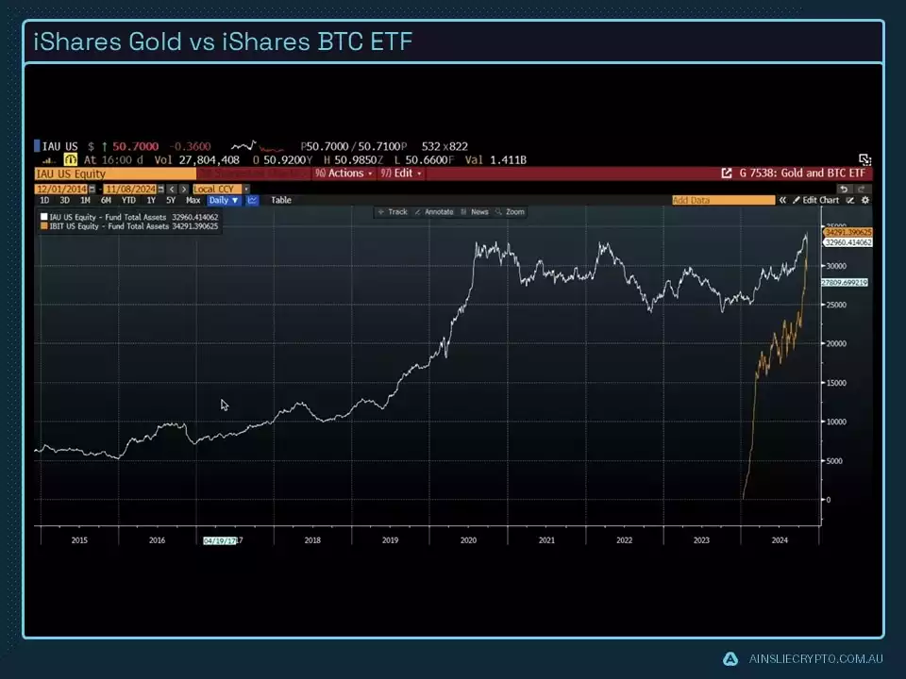This screenshot has width=906, height=679.
Task: Click the export icon at the top right corner
Action: (x=863, y=159)
